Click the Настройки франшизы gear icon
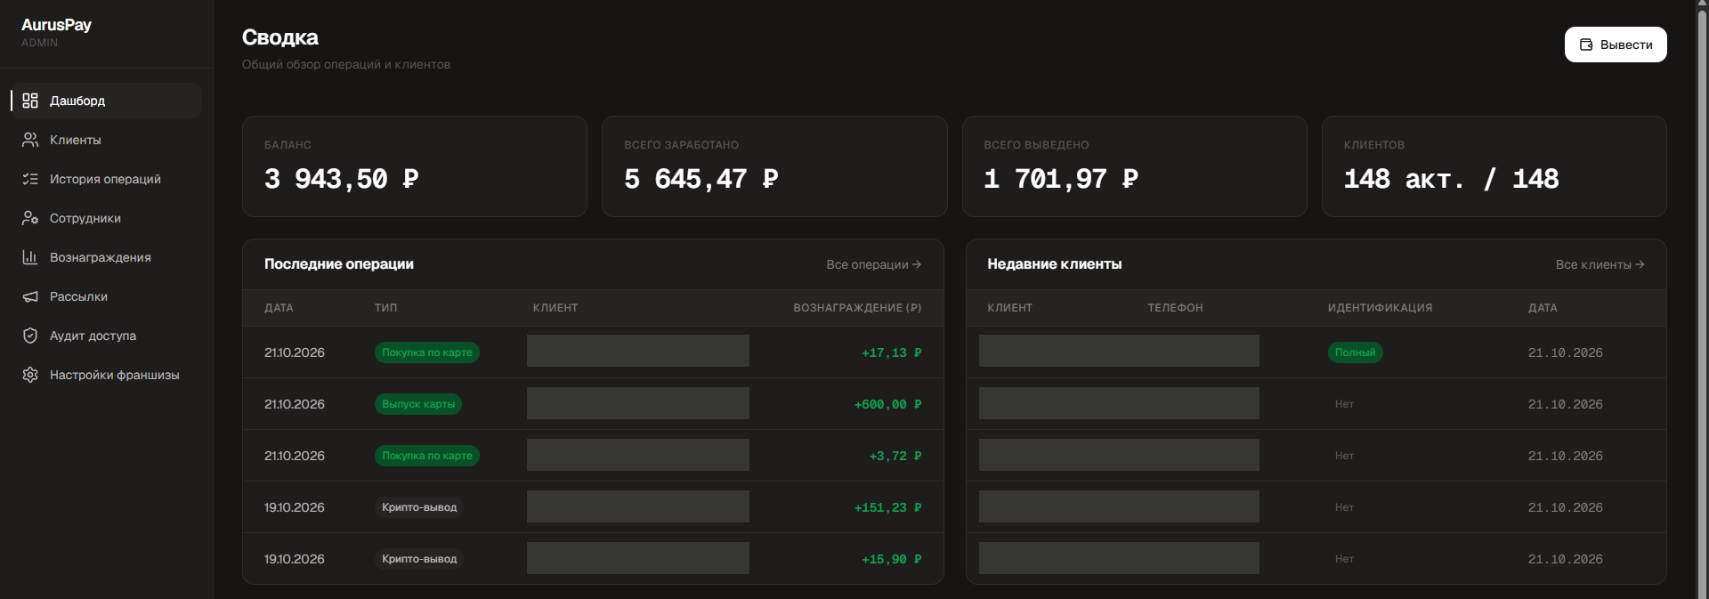1709x599 pixels. 30,375
